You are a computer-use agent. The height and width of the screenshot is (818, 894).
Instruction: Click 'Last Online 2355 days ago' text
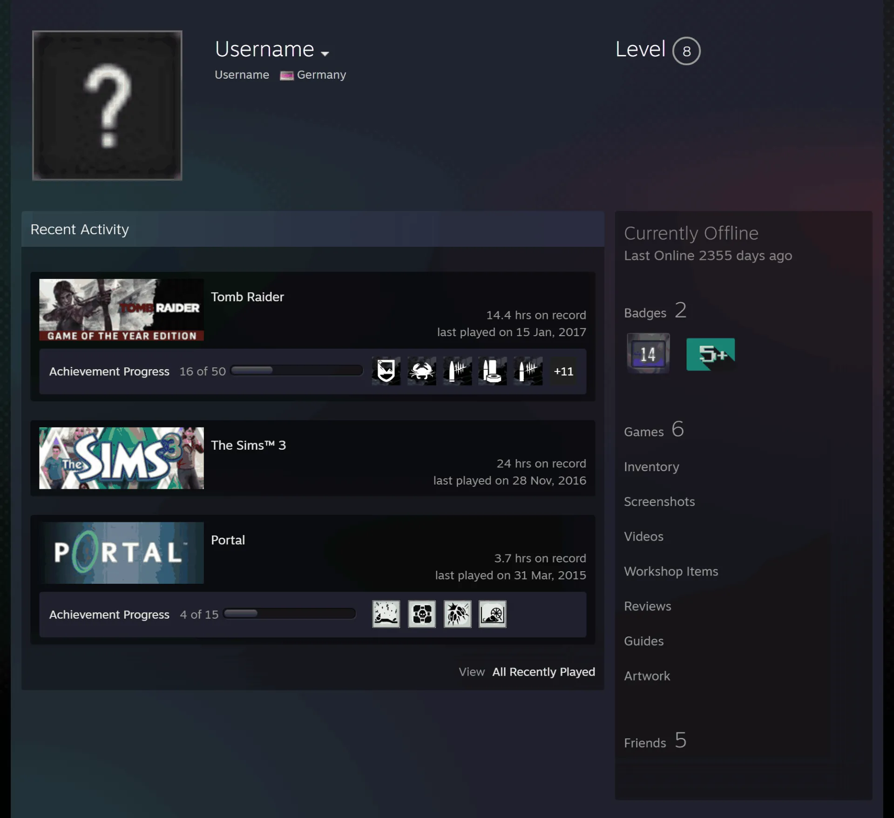[x=708, y=256]
